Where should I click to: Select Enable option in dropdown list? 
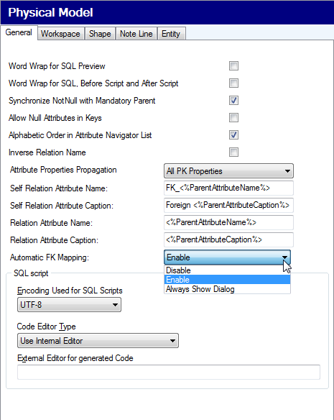click(x=227, y=280)
